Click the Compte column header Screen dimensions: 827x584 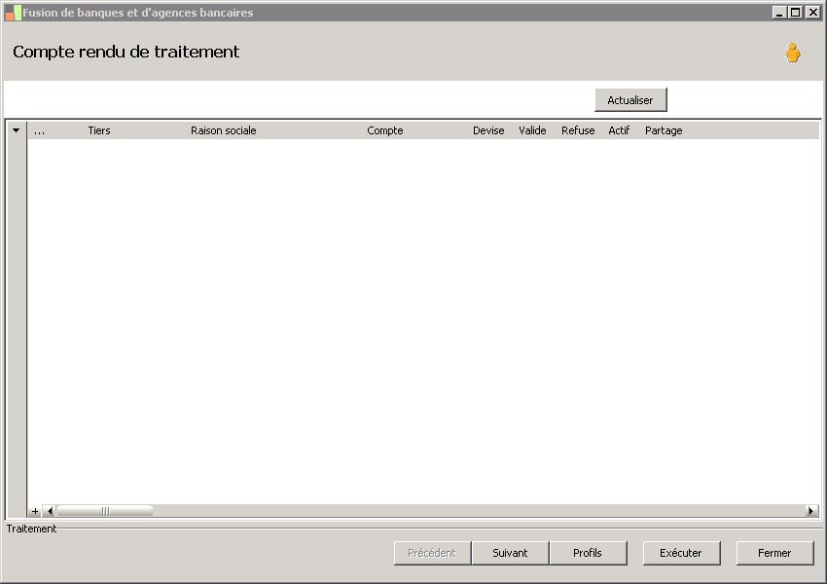pos(384,130)
